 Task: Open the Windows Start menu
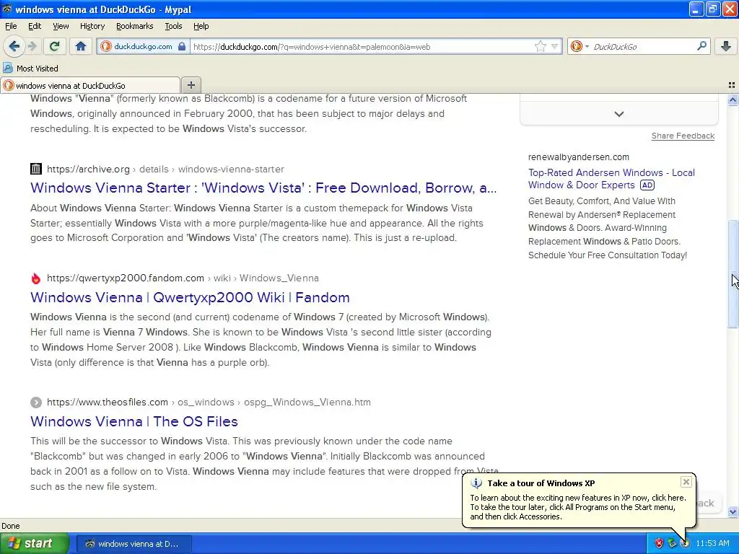35,543
